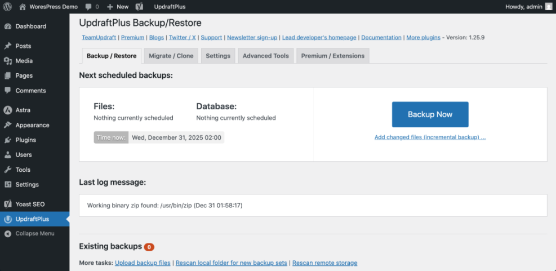
Task: Open UpdraftPlus in the admin bar
Action: tap(170, 7)
